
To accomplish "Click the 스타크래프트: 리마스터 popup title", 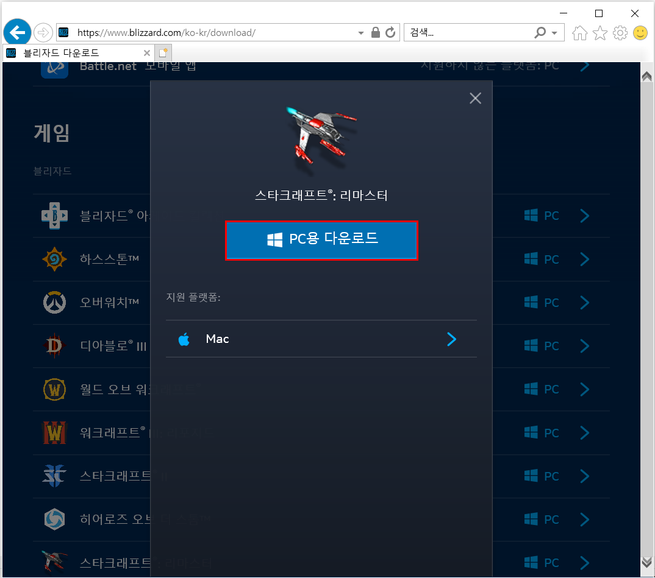I will tap(321, 195).
